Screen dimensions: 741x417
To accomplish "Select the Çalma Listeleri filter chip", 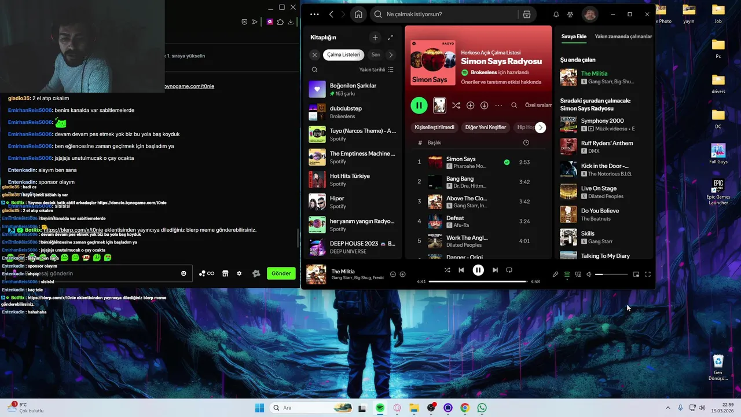I will 343,55.
